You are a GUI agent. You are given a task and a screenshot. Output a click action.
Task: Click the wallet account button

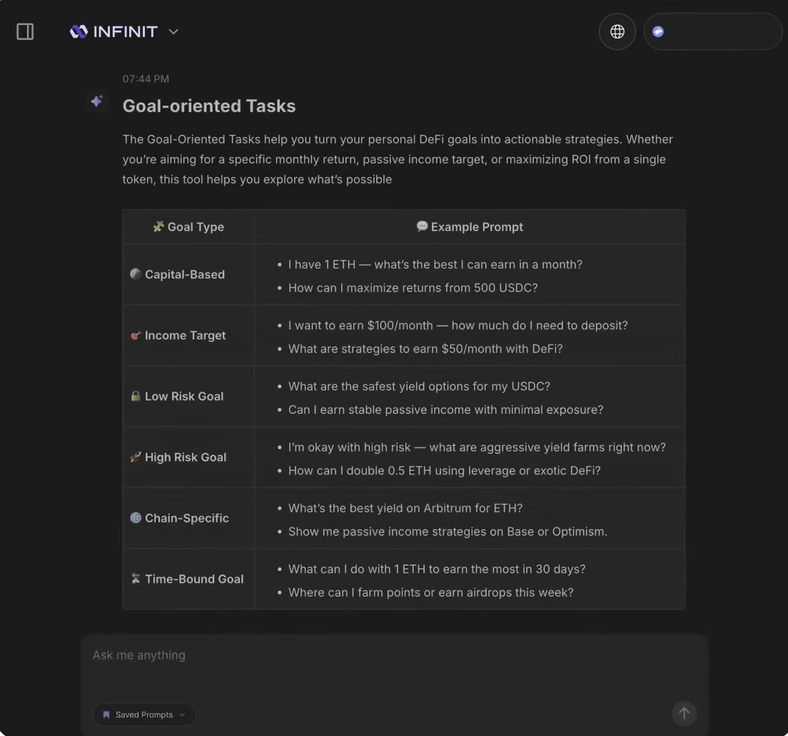(712, 31)
